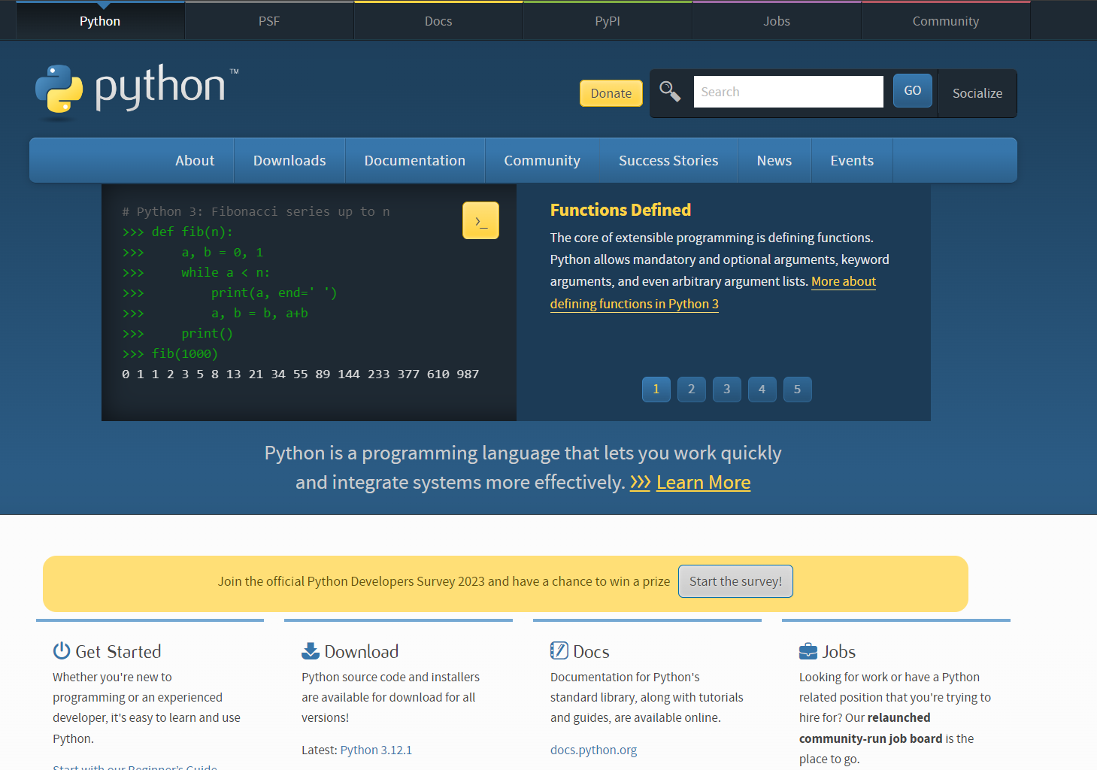1097x770 pixels.
Task: Click the magnifying glass search icon
Action: coord(670,91)
